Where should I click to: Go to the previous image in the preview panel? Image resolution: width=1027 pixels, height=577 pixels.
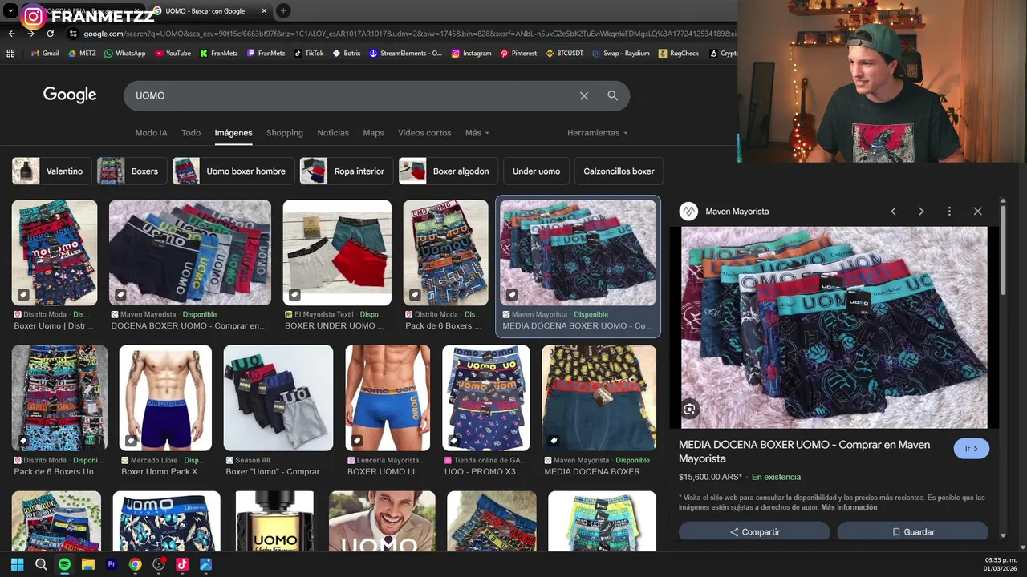coord(893,212)
